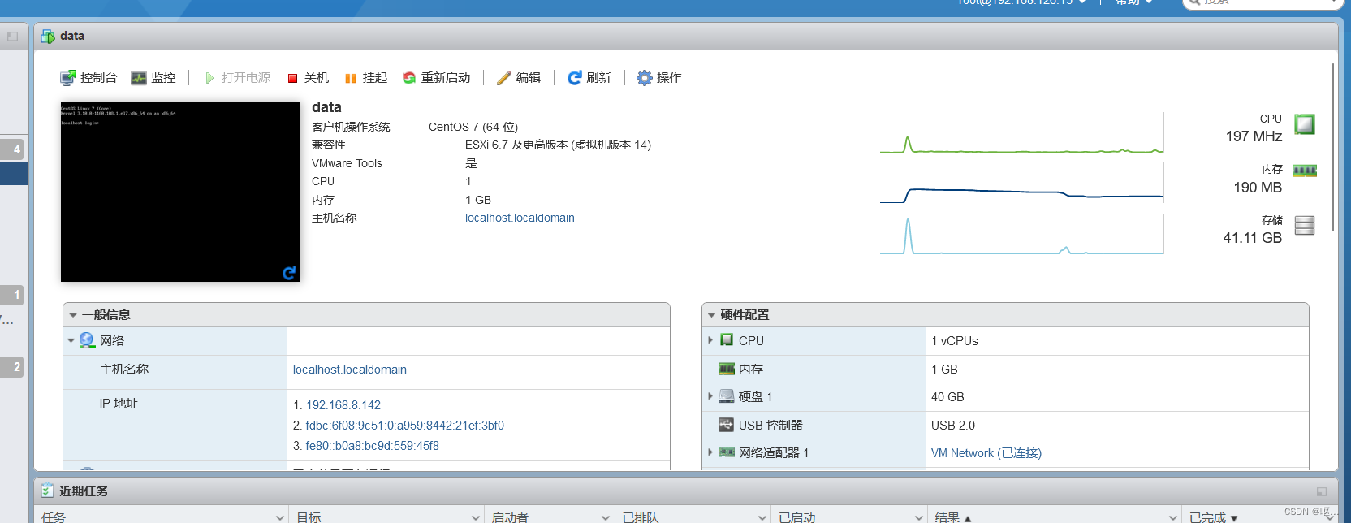Click the 网络适配器 1 adapter icon
This screenshot has width=1351, height=523.
[727, 452]
